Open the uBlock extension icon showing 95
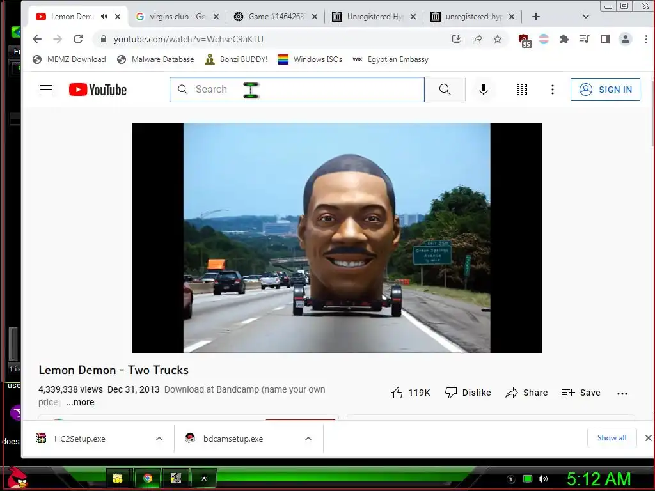 tap(525, 40)
